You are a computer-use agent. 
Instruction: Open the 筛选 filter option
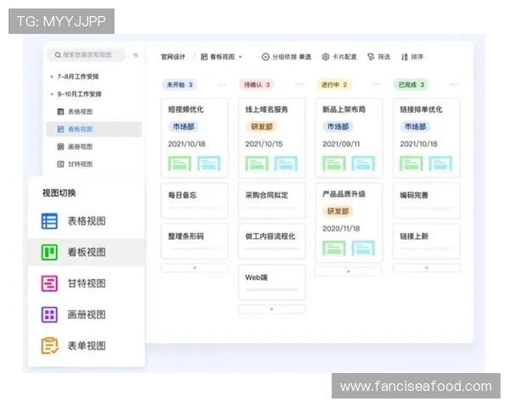pyautogui.click(x=378, y=57)
